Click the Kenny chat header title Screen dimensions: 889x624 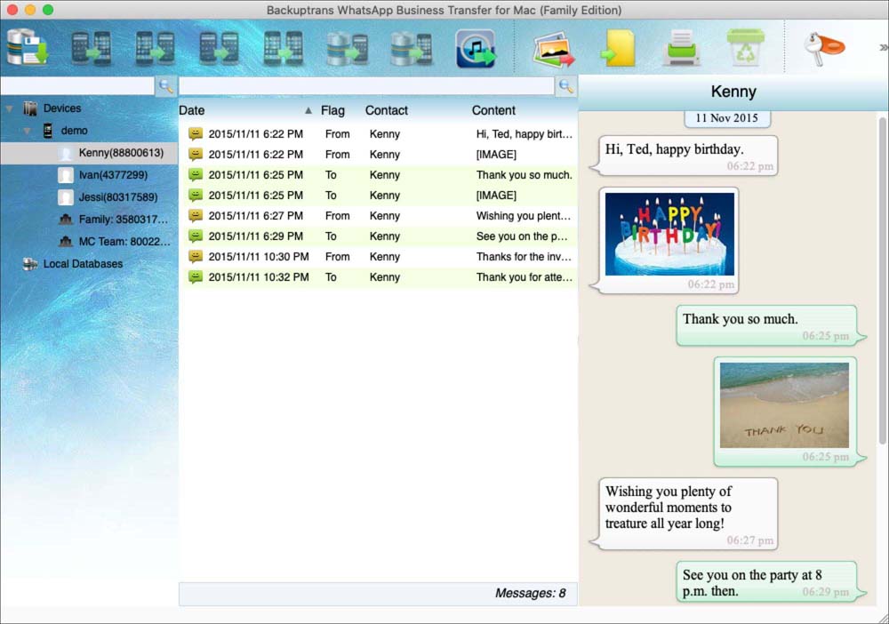click(x=733, y=92)
